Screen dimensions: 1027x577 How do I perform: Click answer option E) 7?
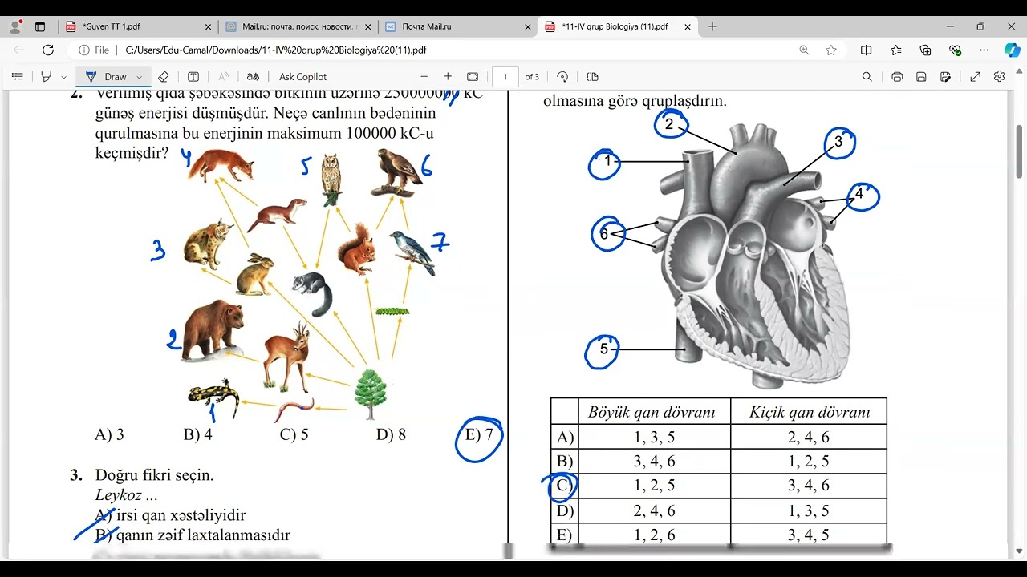pos(479,436)
